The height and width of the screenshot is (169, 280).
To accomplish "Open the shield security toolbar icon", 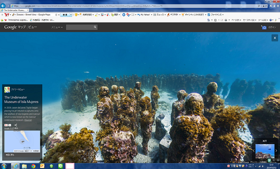I will [76, 15].
